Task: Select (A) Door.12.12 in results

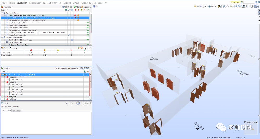Action: [17, 87]
